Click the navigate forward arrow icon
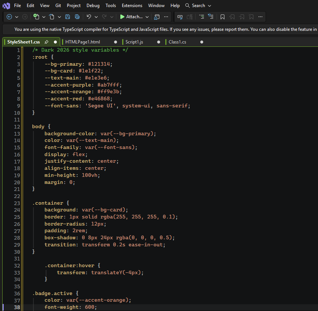 (25, 17)
